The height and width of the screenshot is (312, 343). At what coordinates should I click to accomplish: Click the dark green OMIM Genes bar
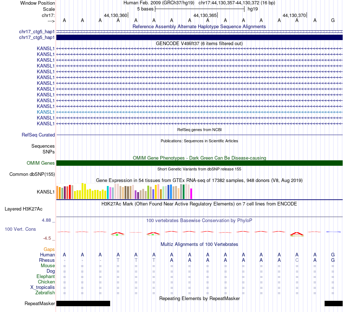199,163
